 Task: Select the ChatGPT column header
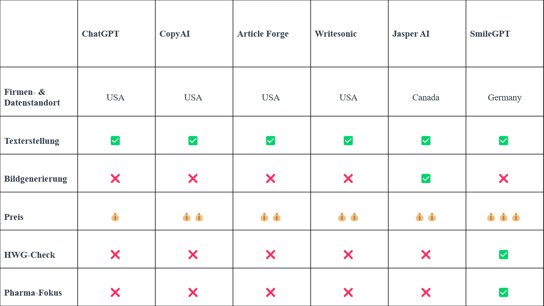[100, 34]
